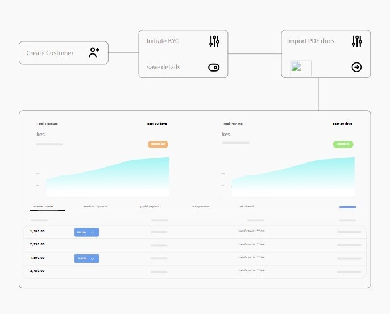Open the paybill payments tab
The image size is (390, 314).
151,206
